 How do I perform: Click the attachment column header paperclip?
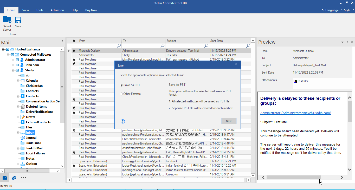pos(74,41)
